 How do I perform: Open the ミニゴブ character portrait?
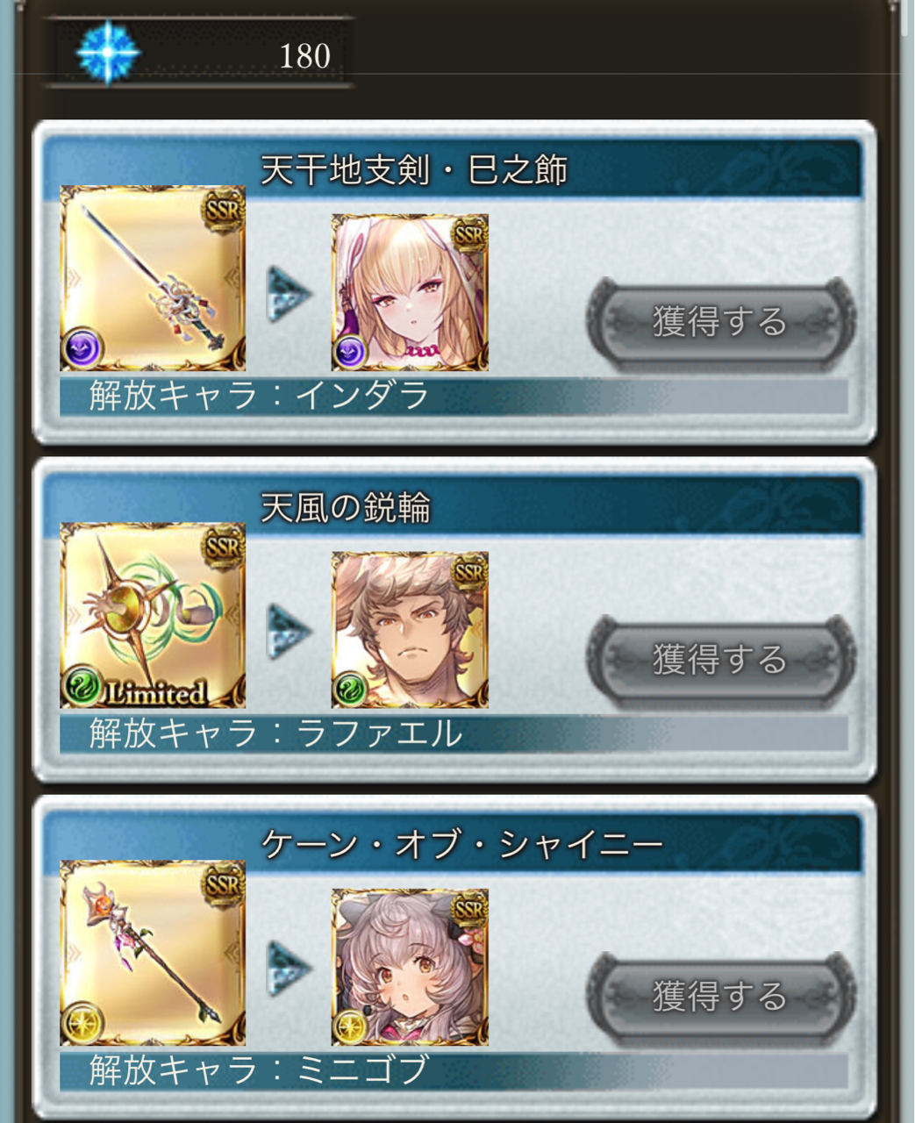tap(410, 968)
